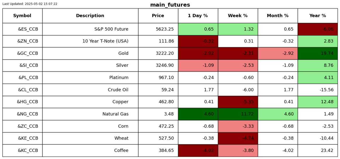Click the main_futures table title
The width and height of the screenshot is (340, 159).
click(170, 5)
